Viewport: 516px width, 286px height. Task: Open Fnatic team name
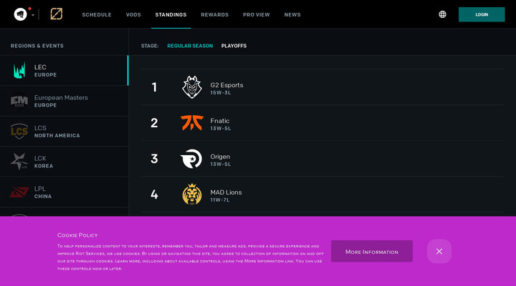click(x=220, y=121)
